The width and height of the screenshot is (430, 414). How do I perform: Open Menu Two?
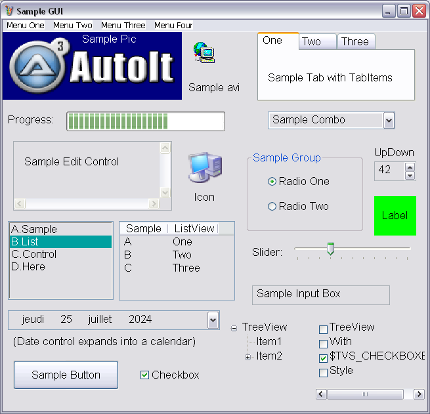tap(73, 26)
